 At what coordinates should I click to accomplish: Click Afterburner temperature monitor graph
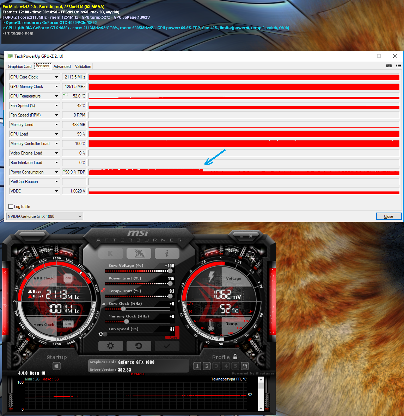pyautogui.click(x=136, y=396)
